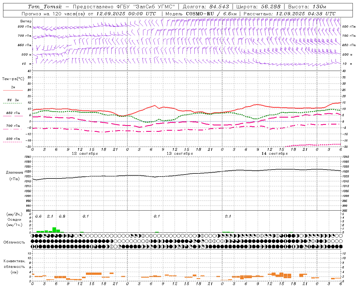Click the '12 сентября' date label
357x286 pixels.
coord(85,154)
